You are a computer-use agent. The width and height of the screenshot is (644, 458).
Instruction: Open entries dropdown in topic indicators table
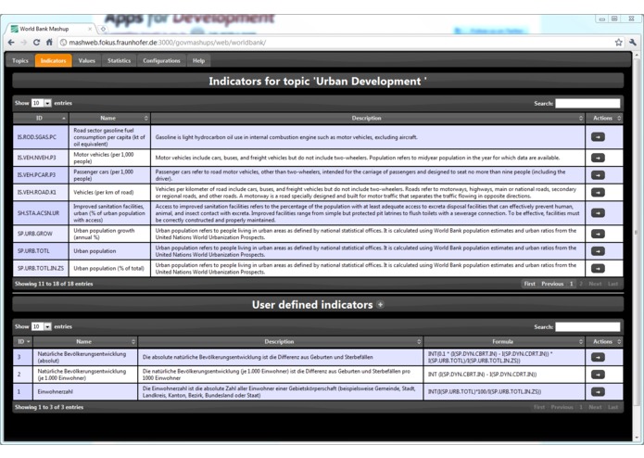42,103
